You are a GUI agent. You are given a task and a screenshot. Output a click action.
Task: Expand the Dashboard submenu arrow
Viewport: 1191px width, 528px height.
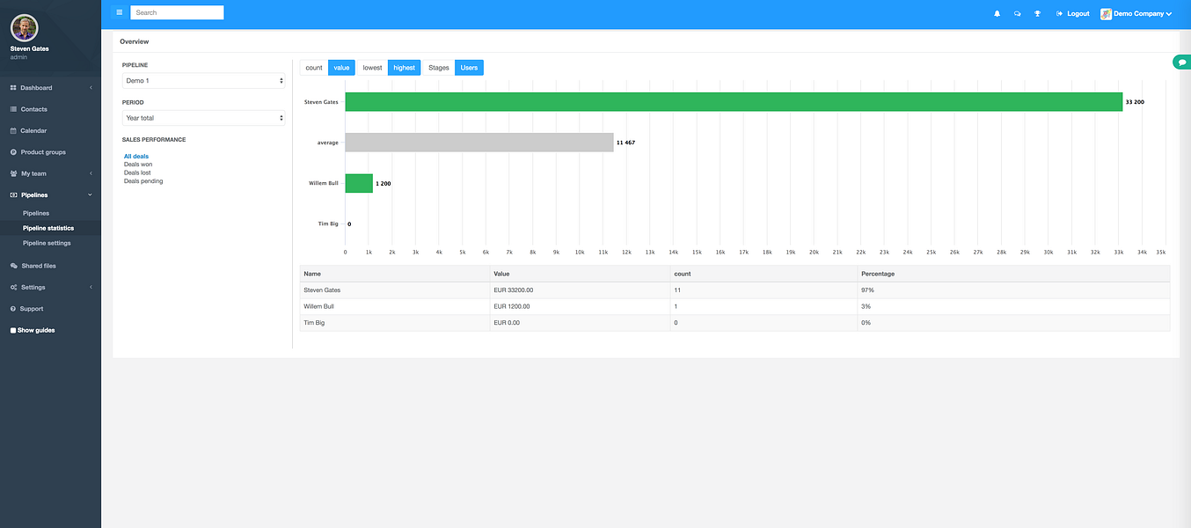click(x=91, y=88)
